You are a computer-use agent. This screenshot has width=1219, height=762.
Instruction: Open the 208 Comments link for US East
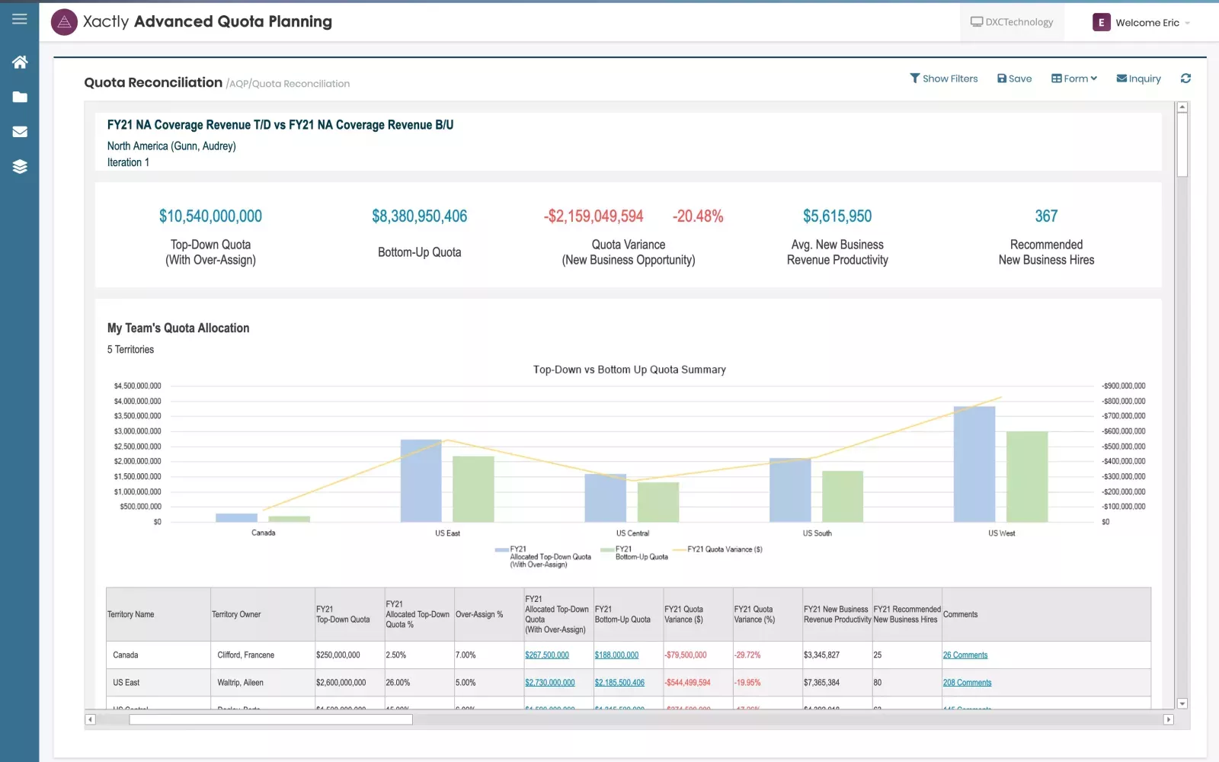[967, 683]
